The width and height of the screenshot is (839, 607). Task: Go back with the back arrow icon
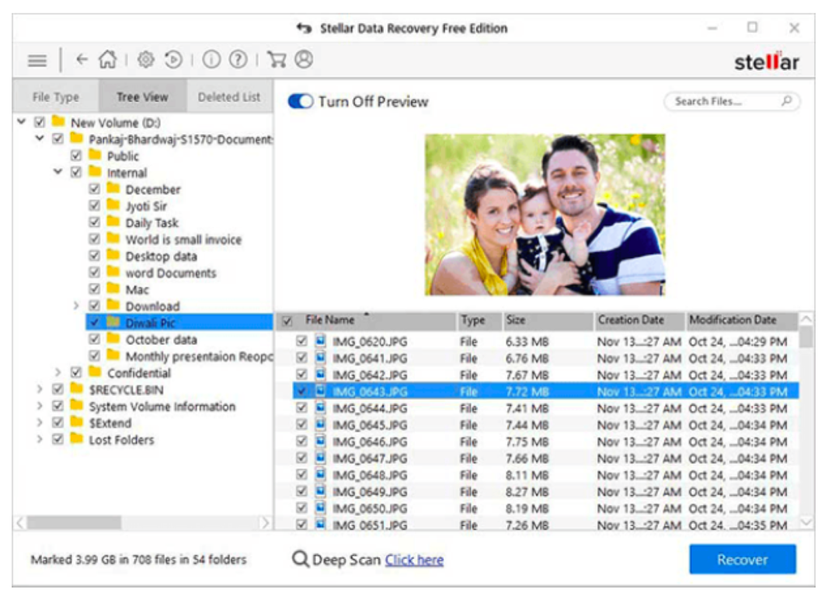(82, 59)
